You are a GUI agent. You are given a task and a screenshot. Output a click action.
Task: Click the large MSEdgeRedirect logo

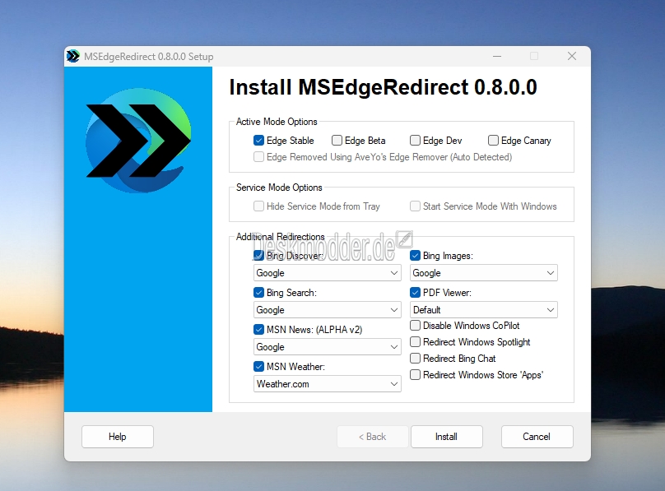coord(138,140)
